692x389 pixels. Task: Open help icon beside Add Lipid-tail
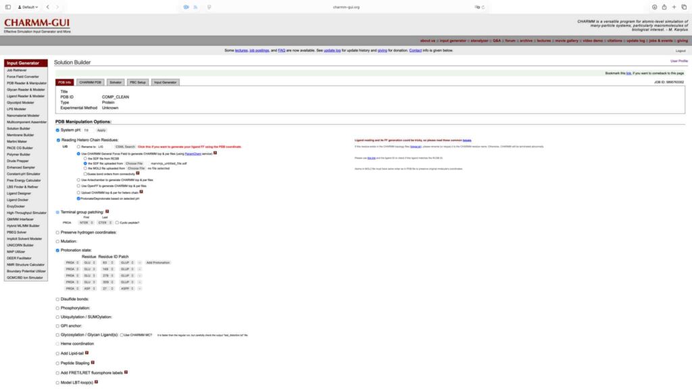(86, 353)
